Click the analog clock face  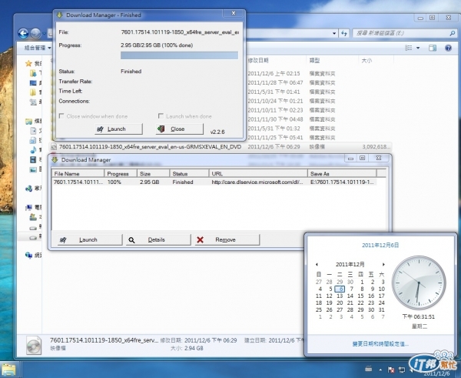(419, 283)
